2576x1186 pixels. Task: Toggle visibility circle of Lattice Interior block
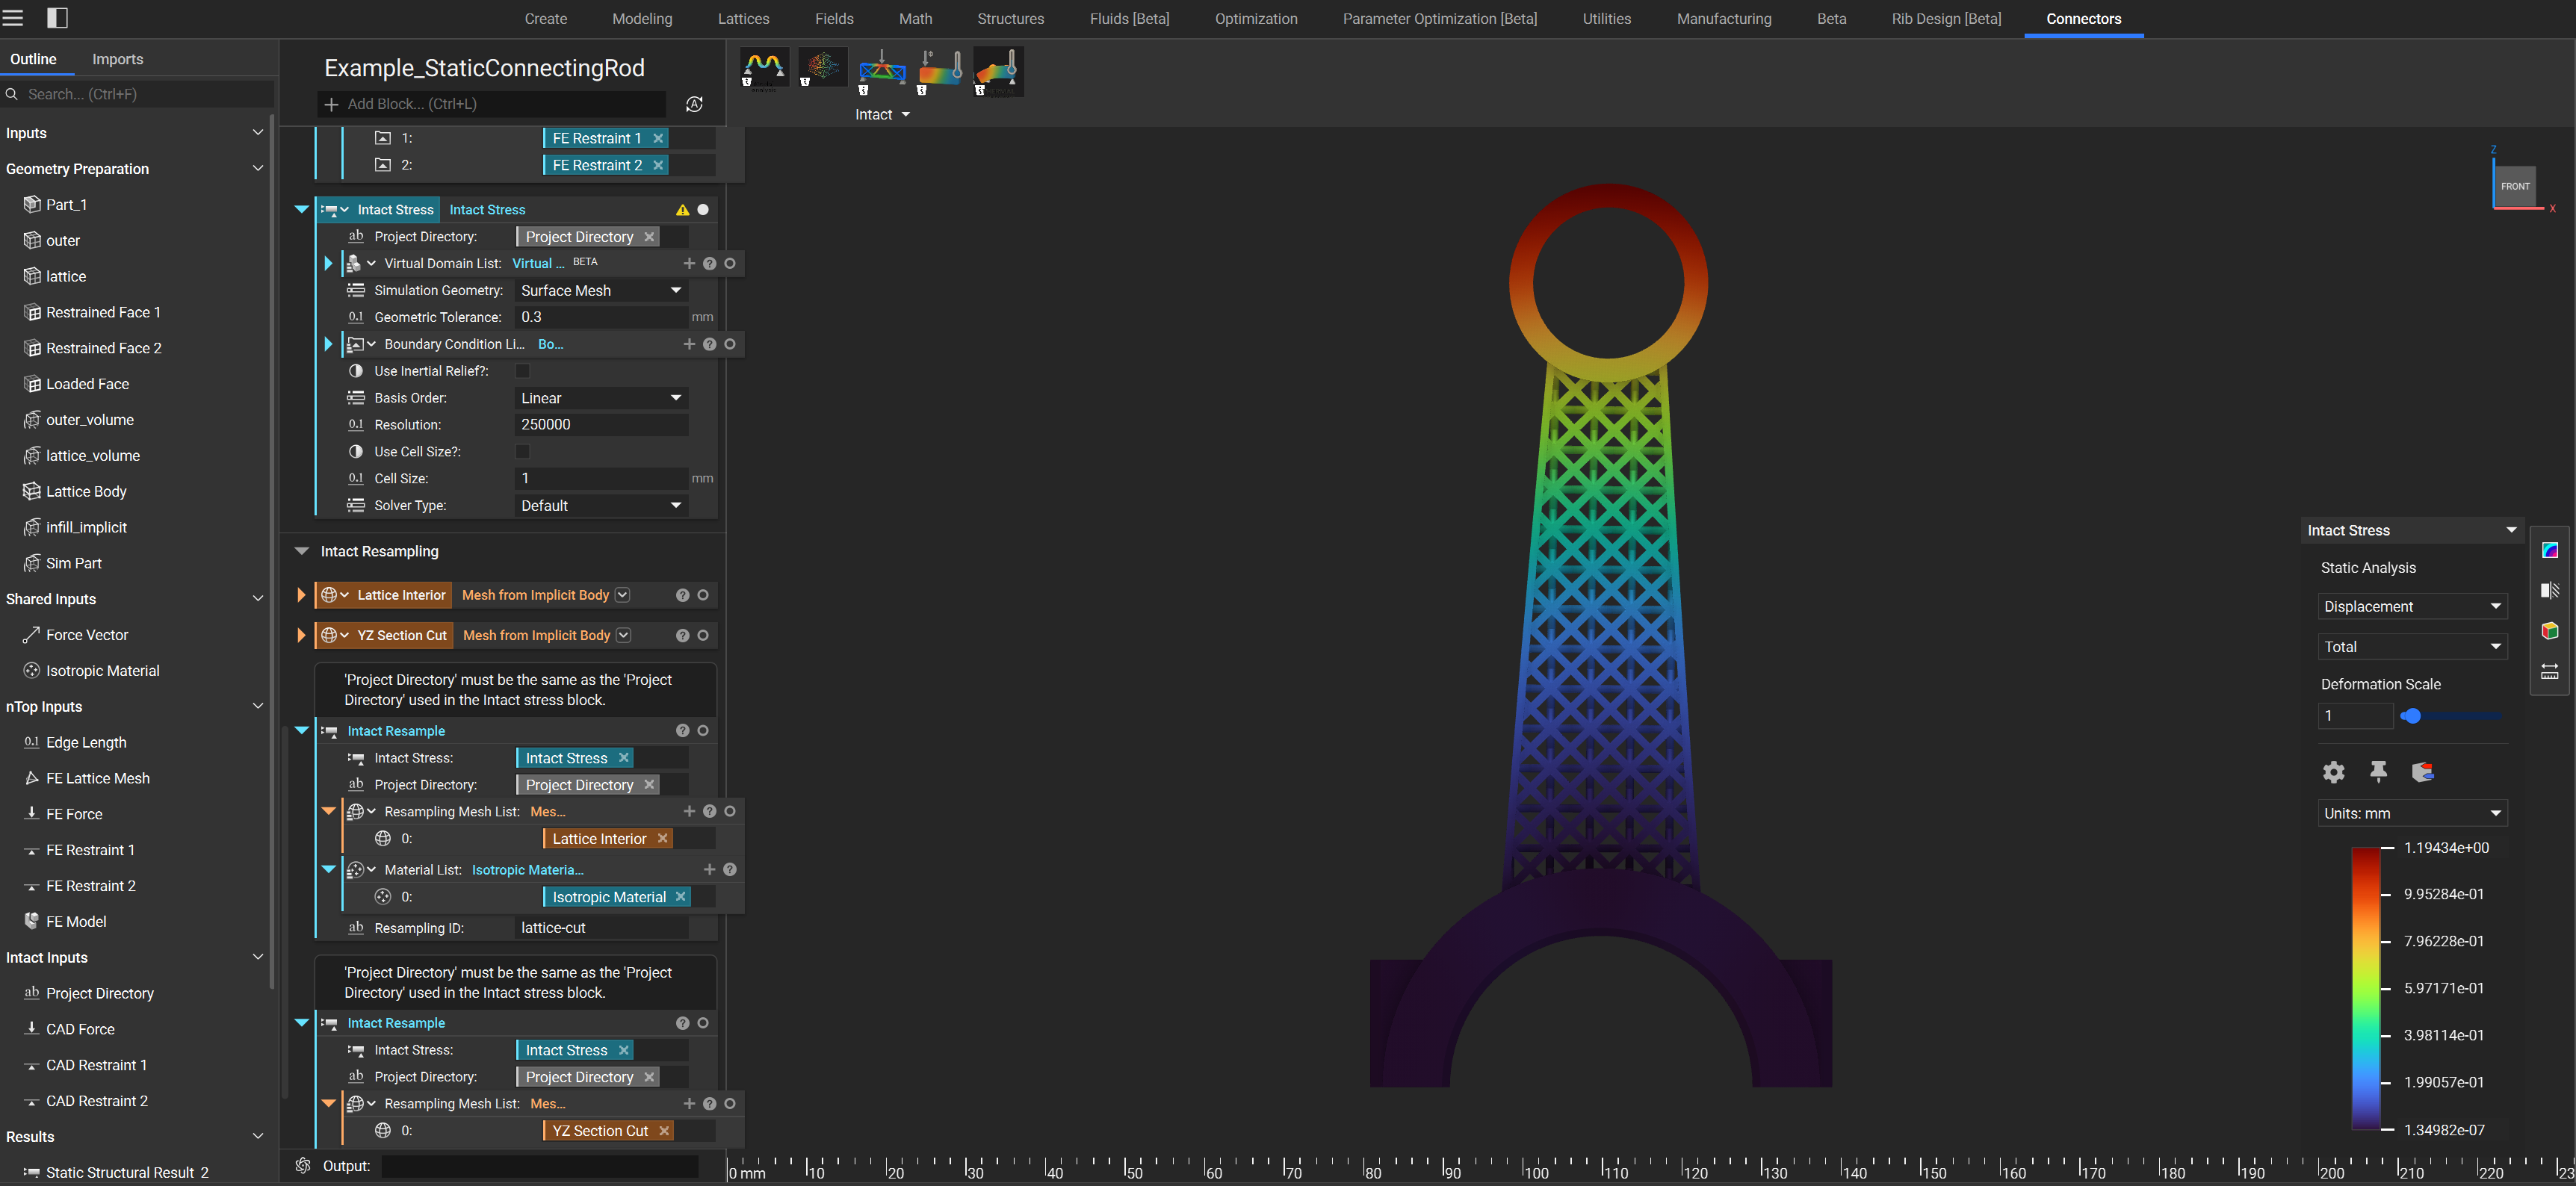(703, 595)
